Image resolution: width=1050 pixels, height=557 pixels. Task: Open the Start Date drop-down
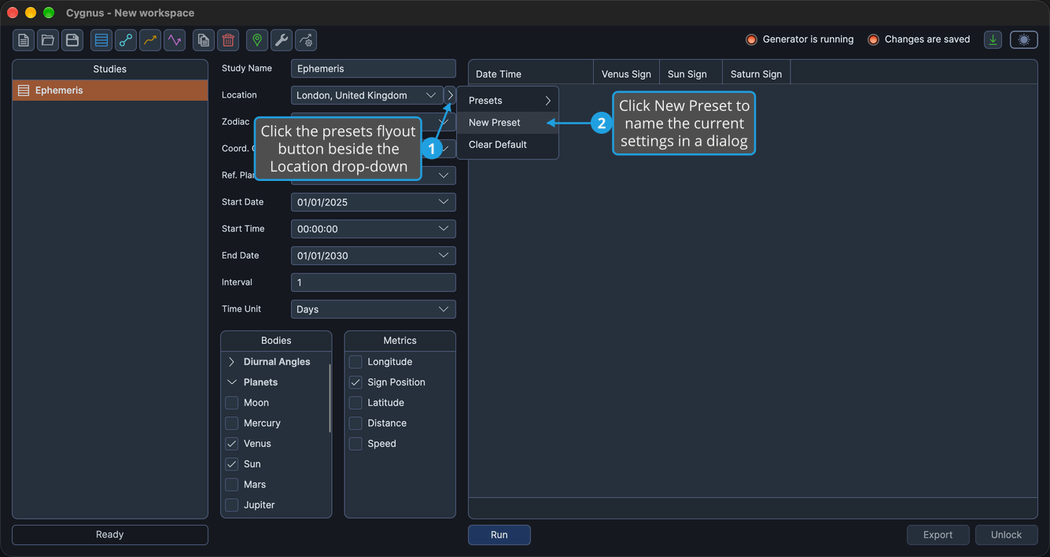tap(373, 202)
